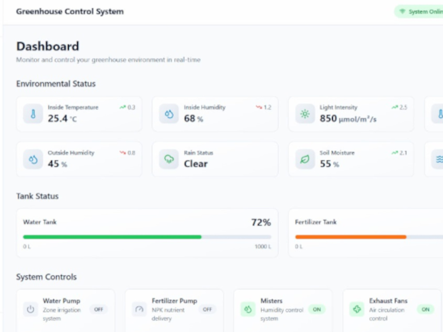Click the System Online status badge
443x332 pixels.
click(x=419, y=12)
